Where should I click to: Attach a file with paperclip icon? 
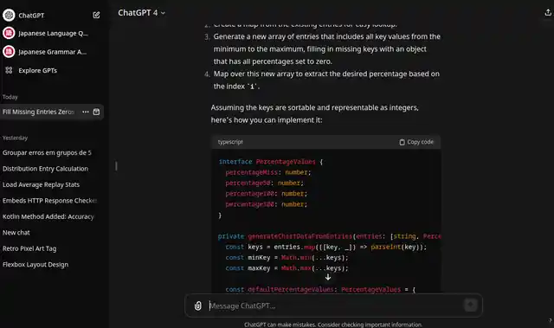coord(198,305)
